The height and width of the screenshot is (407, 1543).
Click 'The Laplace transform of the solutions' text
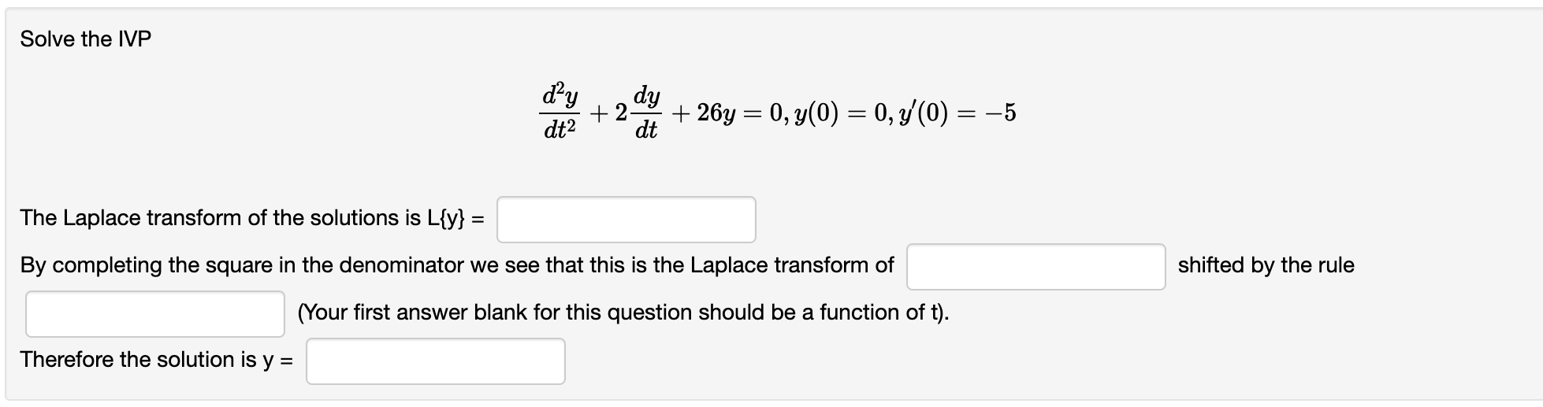click(220, 218)
